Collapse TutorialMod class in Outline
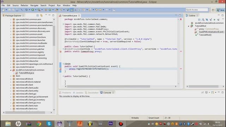This screenshot has height=127, width=226. [189, 26]
